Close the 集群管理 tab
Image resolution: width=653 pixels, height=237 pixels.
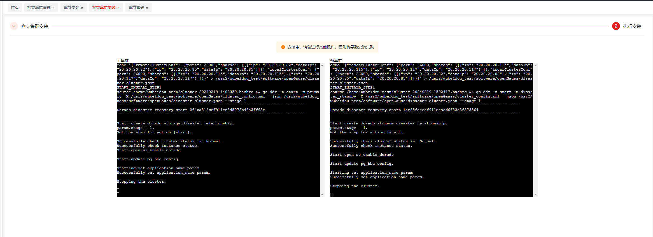(147, 8)
